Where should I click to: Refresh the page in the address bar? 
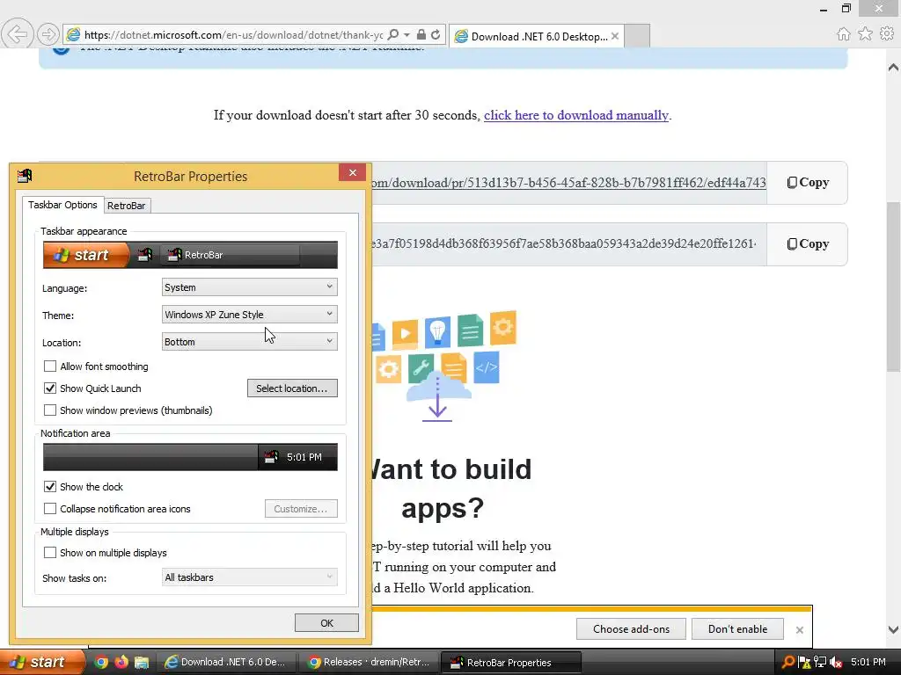tap(436, 34)
